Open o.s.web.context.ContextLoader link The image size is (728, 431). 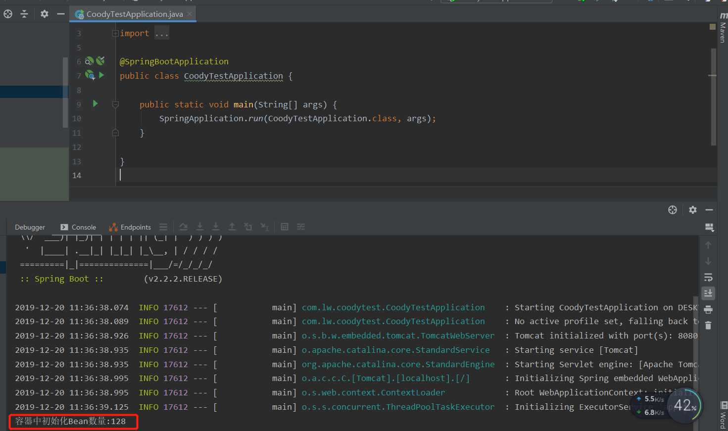[x=374, y=392]
